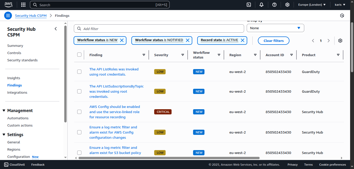Open the karis account menu
The height and width of the screenshot is (169, 354).
click(340, 5)
